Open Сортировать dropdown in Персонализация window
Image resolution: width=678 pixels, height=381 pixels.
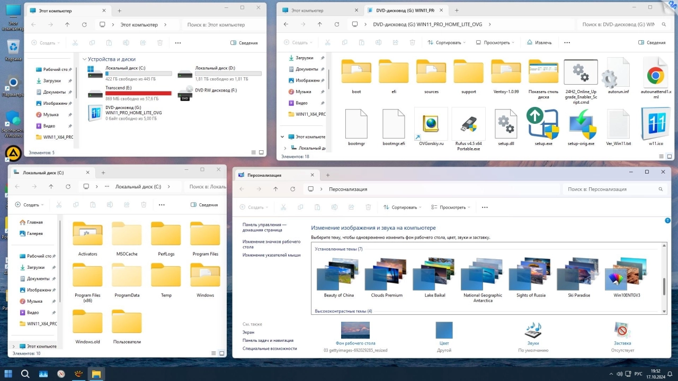(x=402, y=207)
